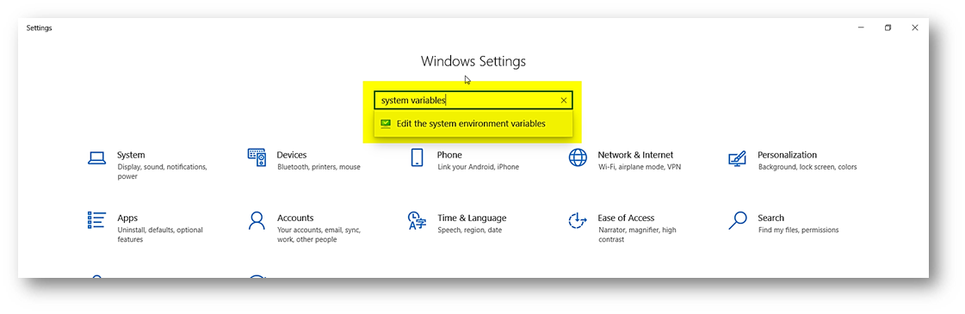
Task: Open the Accounts person icon
Action: click(257, 220)
